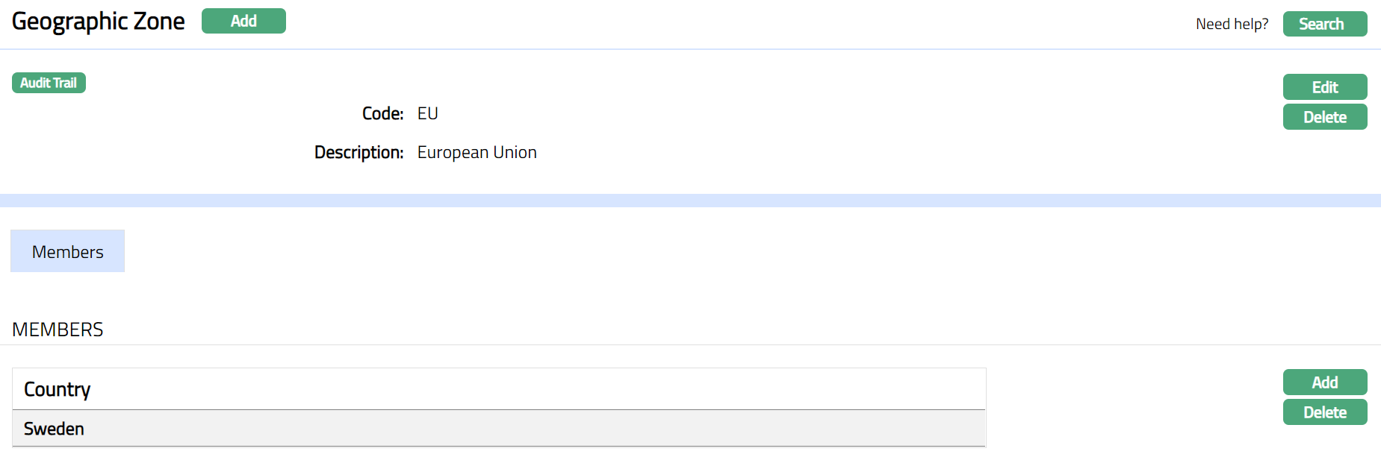Add a new member country
The height and width of the screenshot is (463, 1381).
coord(1324,382)
